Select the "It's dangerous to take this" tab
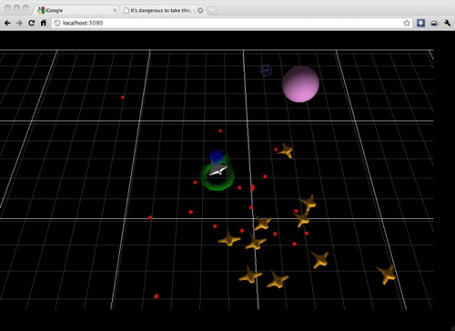 tap(162, 10)
